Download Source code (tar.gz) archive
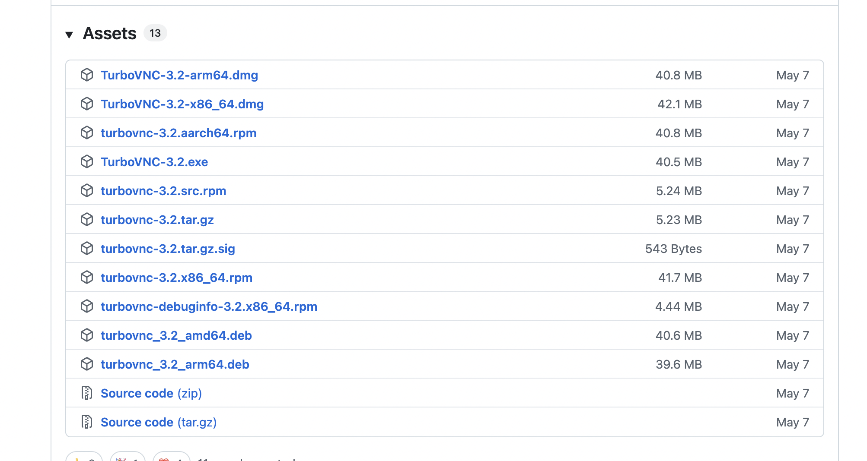Viewport: 867px width, 461px height. [x=158, y=422]
